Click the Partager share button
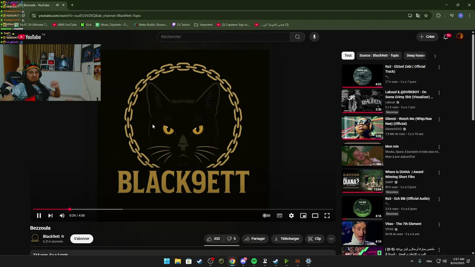Image resolution: width=475 pixels, height=267 pixels. [255, 239]
